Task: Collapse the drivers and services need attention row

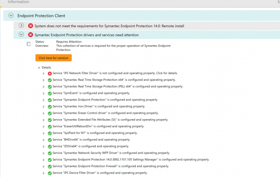Action: [21, 34]
